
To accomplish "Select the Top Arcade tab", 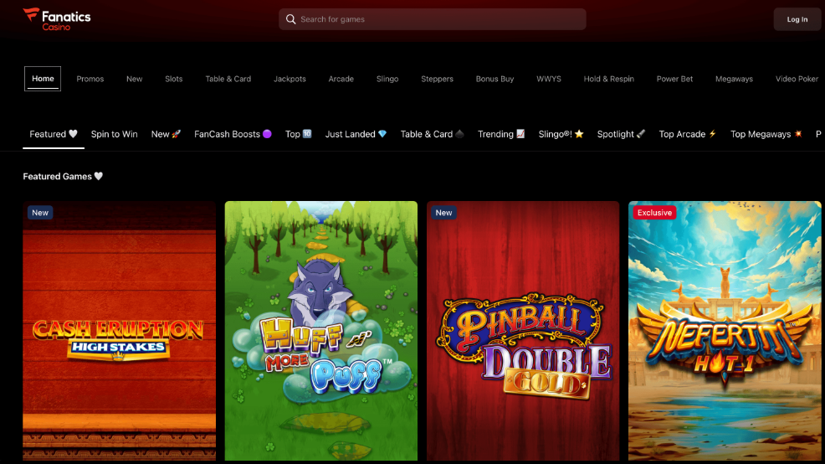I will pos(688,134).
